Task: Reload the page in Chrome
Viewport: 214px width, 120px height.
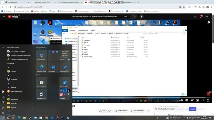Action: pos(10,7)
